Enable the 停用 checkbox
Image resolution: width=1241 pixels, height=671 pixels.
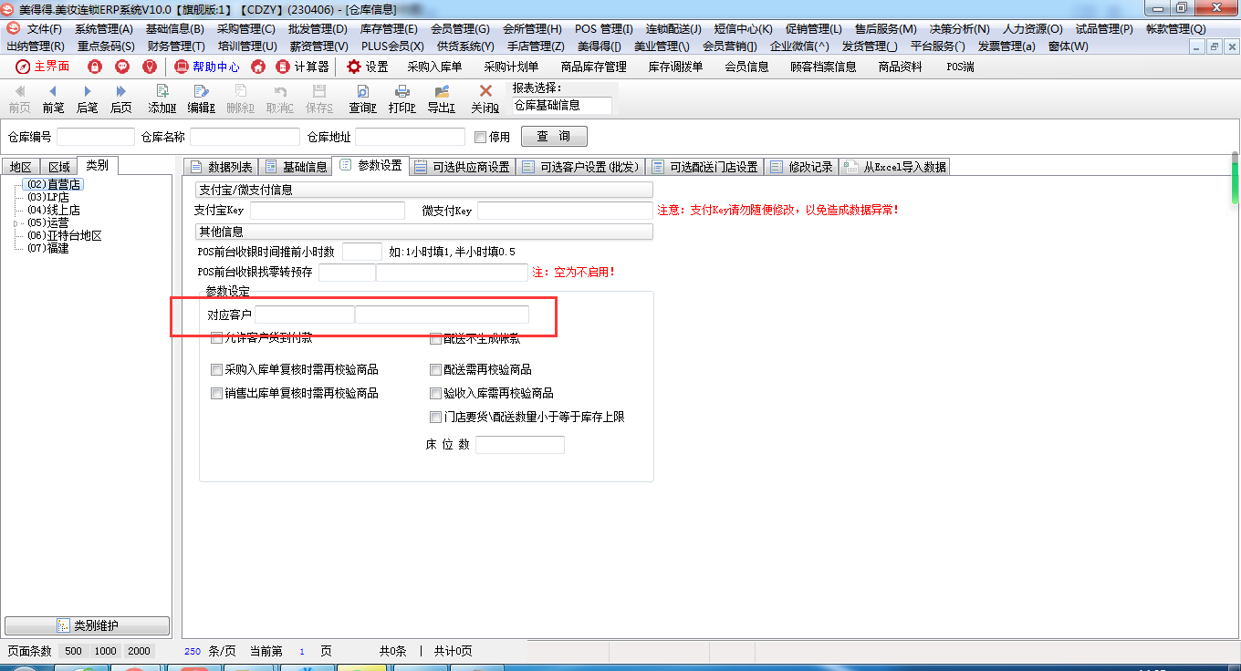(481, 138)
